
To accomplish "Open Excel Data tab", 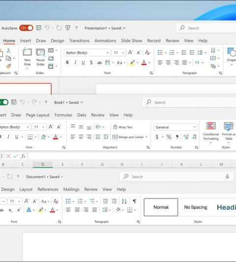I will [82, 115].
